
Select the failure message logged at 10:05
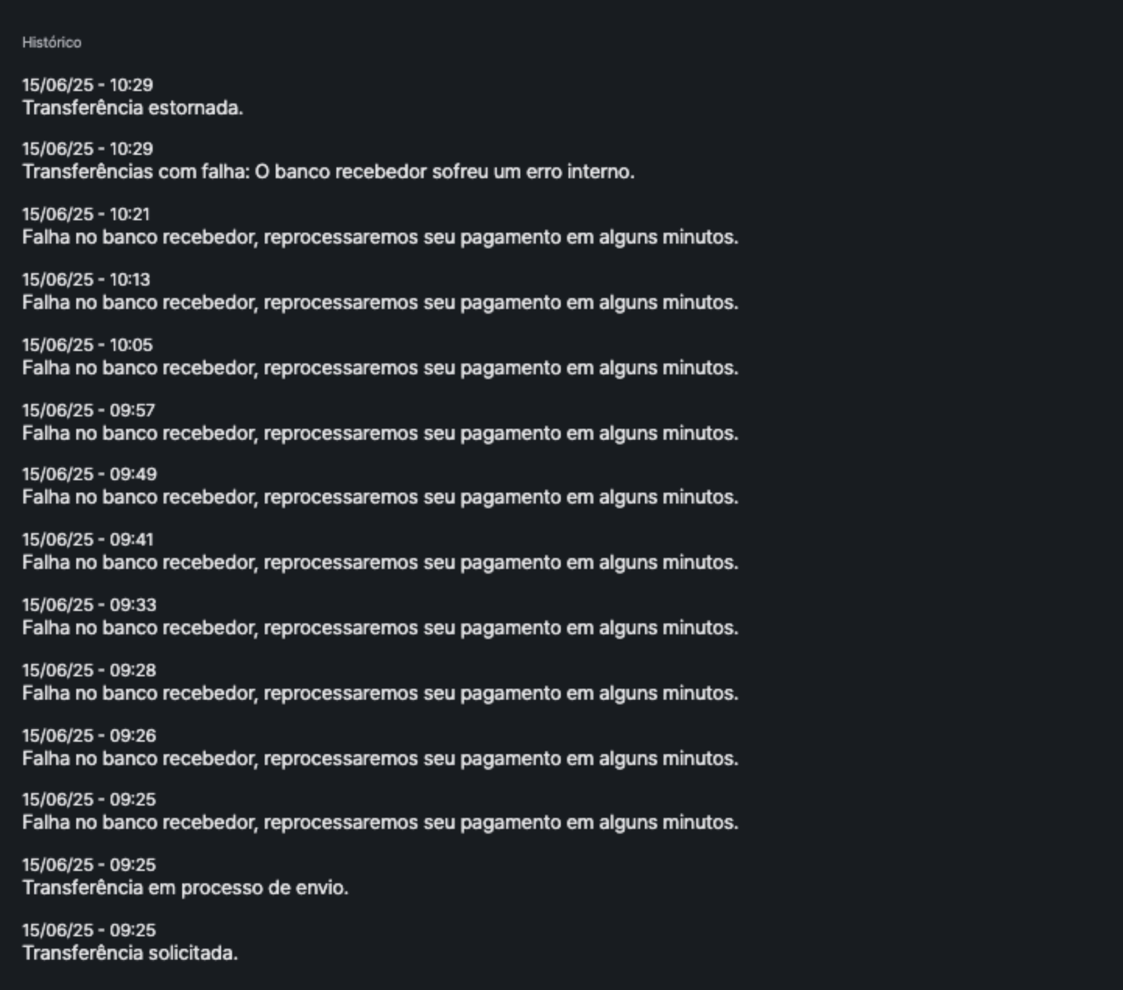coord(380,368)
